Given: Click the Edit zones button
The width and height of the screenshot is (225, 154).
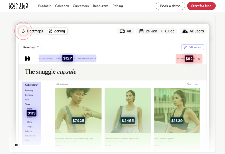Looking at the screenshot, I should coord(193,47).
